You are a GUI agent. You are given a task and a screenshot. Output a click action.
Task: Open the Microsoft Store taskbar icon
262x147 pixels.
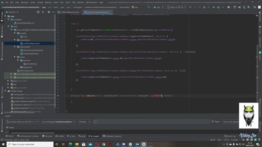[84, 144]
